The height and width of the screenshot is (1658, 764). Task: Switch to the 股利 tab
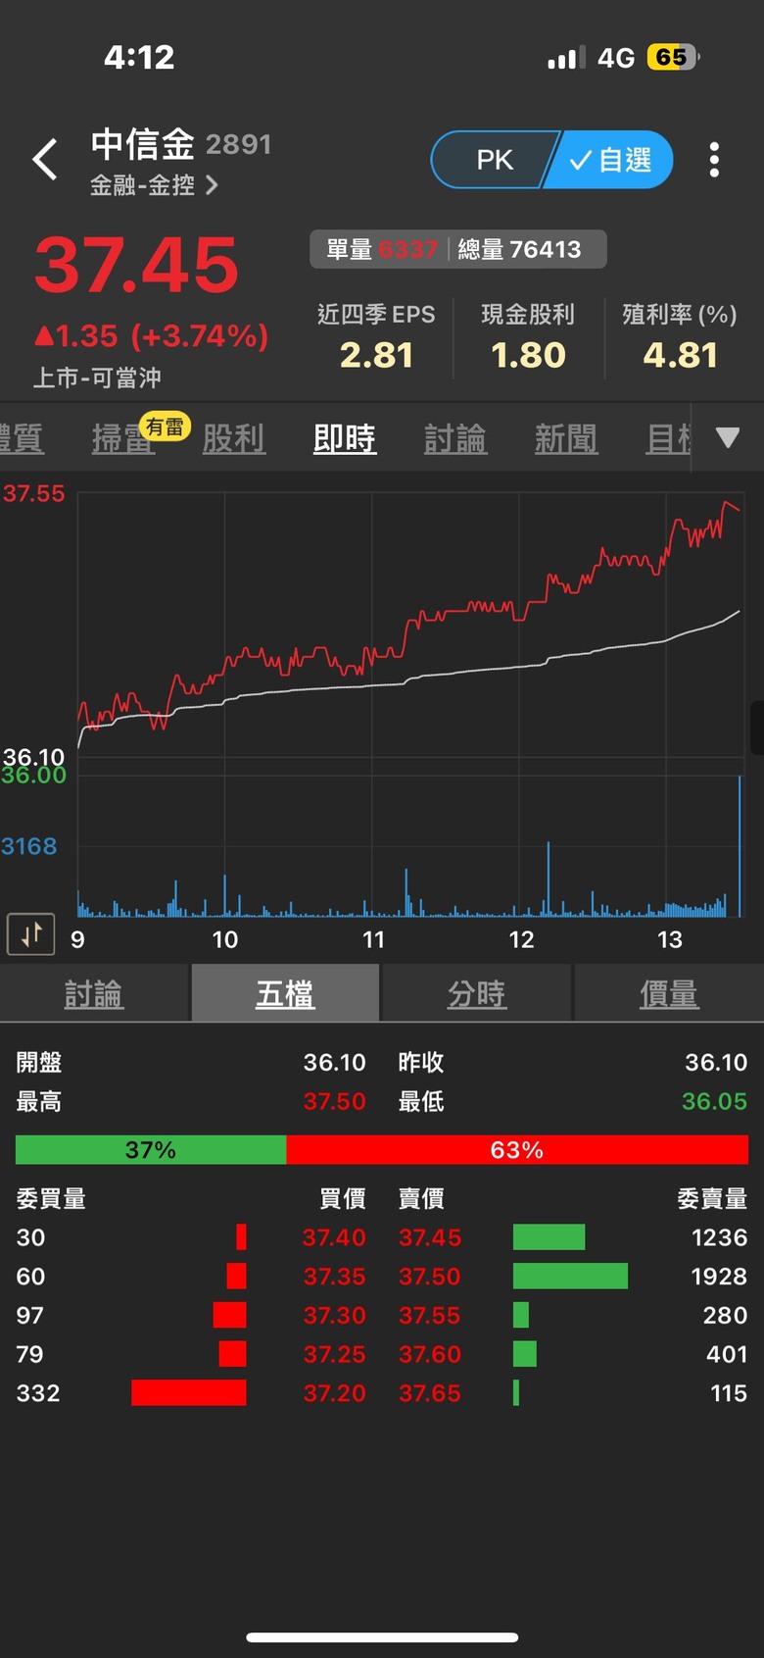pos(233,438)
